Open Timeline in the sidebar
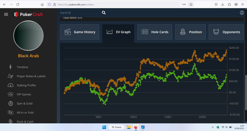The height and width of the screenshot is (131, 247). 22,67
